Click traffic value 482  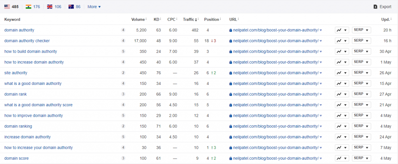195,30
